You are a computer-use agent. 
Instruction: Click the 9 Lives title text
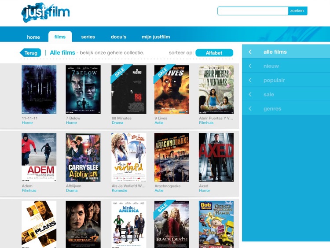click(161, 118)
